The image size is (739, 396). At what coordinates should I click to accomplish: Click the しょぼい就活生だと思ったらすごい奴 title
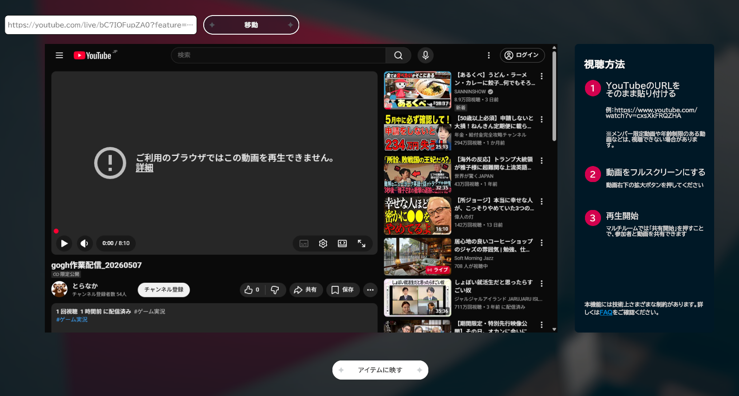(493, 286)
